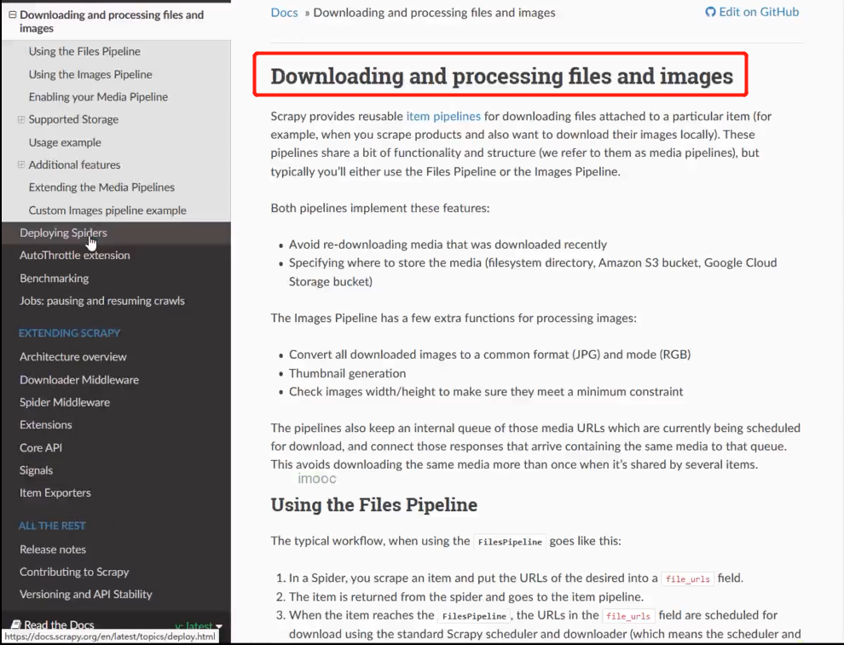Select Enabling your Media Pipeline entry

[98, 97]
